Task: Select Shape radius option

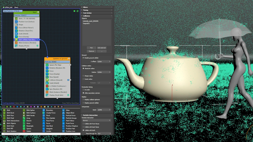Action: click(83, 76)
